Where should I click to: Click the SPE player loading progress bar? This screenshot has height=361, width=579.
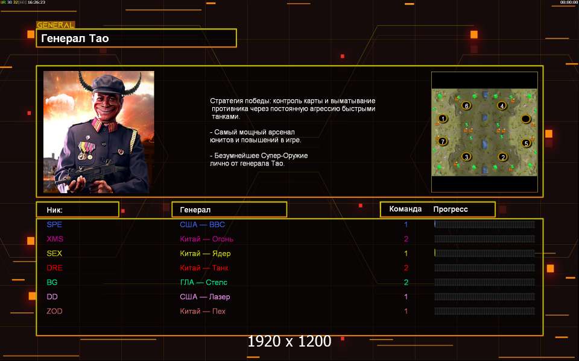[484, 224]
